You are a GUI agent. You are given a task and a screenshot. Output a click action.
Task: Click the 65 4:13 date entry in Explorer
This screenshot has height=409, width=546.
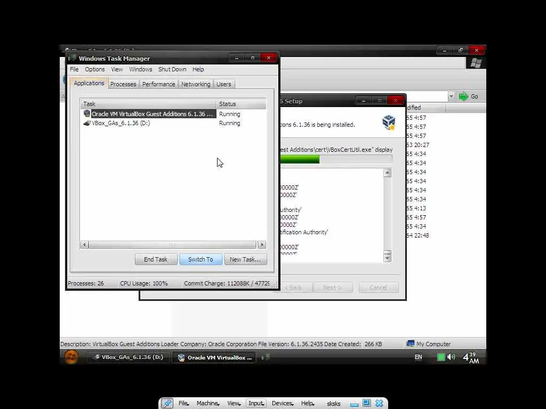tap(416, 208)
